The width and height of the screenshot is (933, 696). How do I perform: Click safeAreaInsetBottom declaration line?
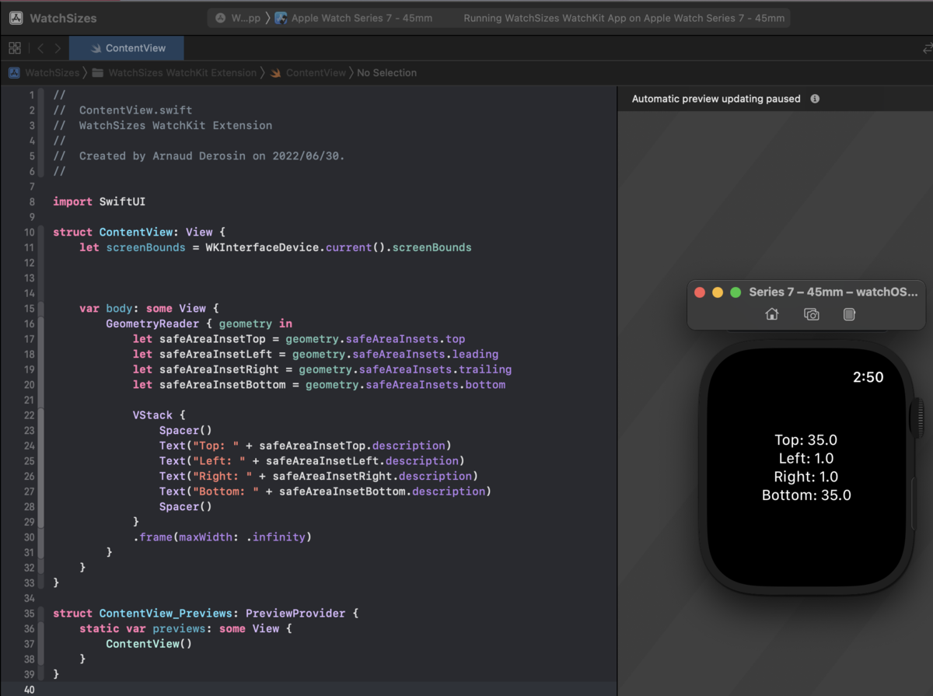319,384
